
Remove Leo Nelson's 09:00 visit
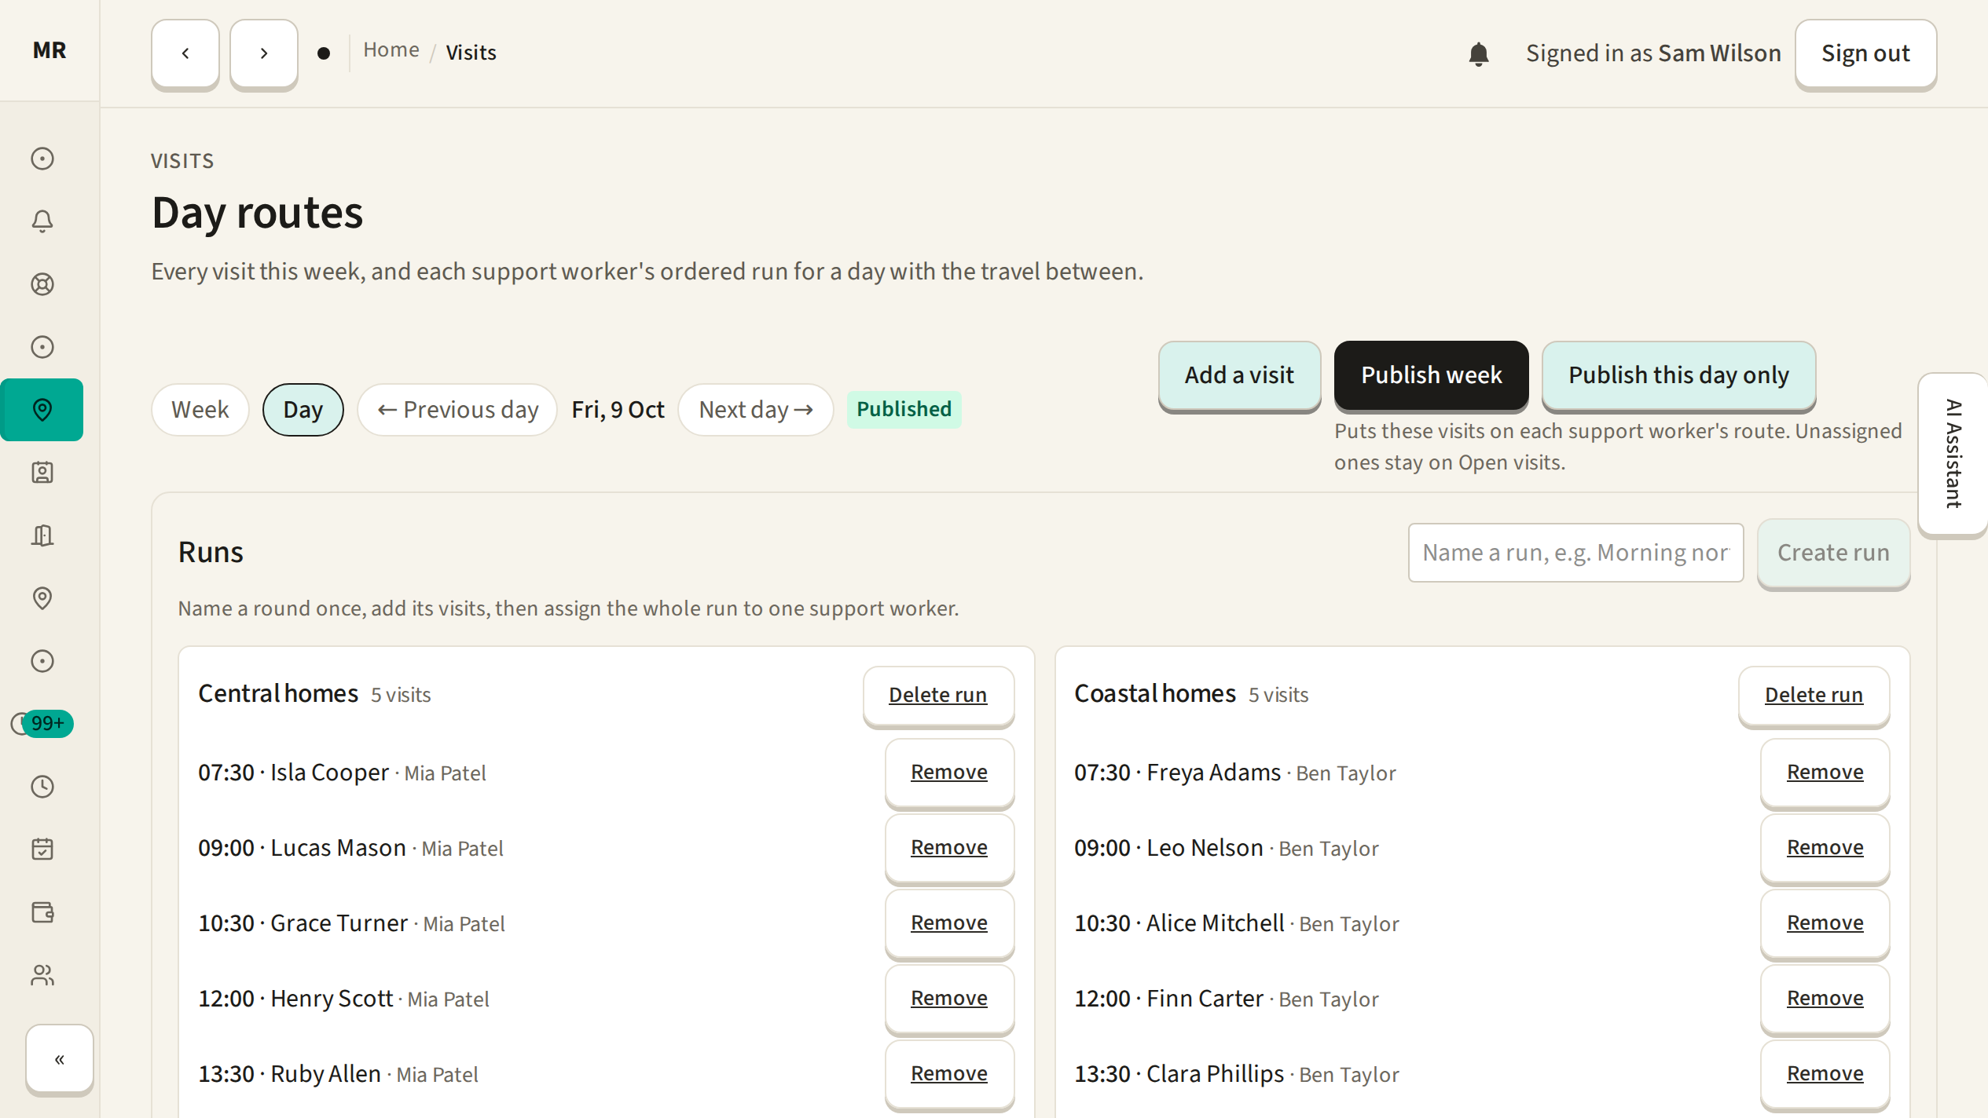(x=1825, y=848)
